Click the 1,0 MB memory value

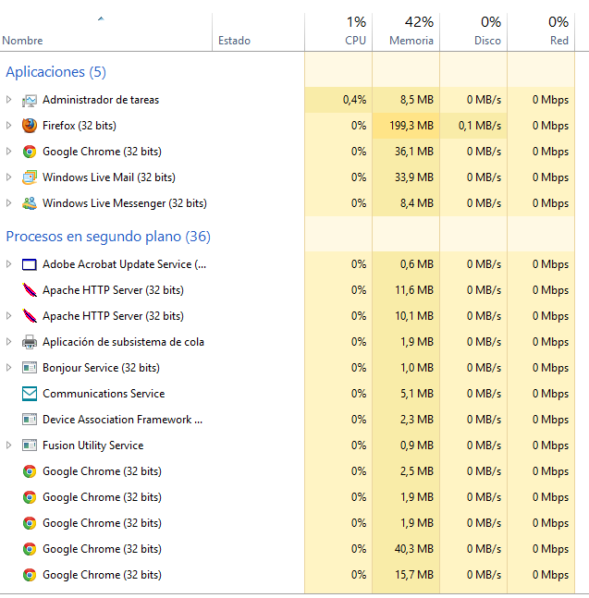click(x=417, y=368)
